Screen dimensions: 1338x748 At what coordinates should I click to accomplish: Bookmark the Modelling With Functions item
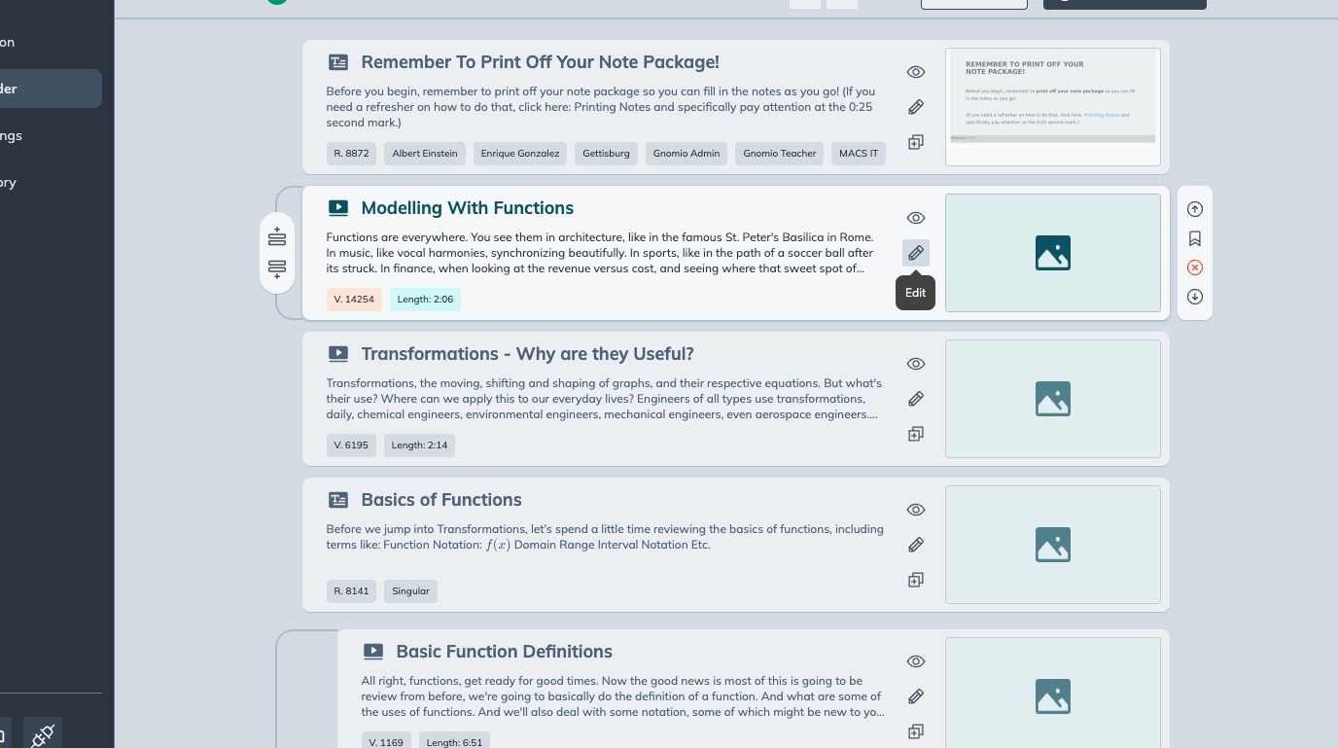click(x=1195, y=238)
